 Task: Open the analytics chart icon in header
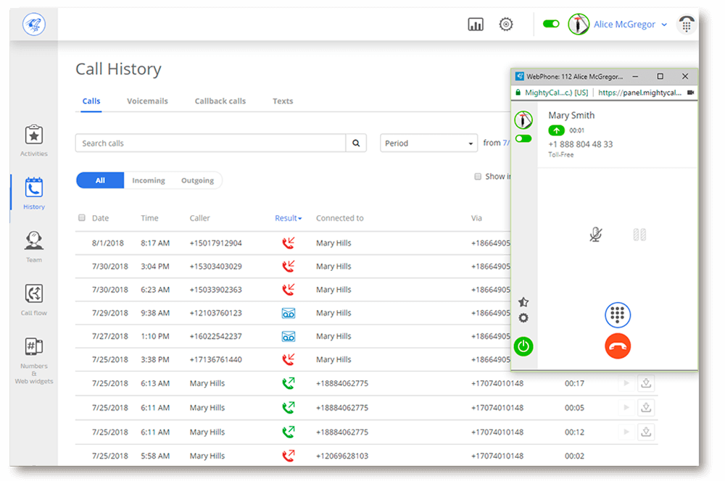(x=476, y=24)
